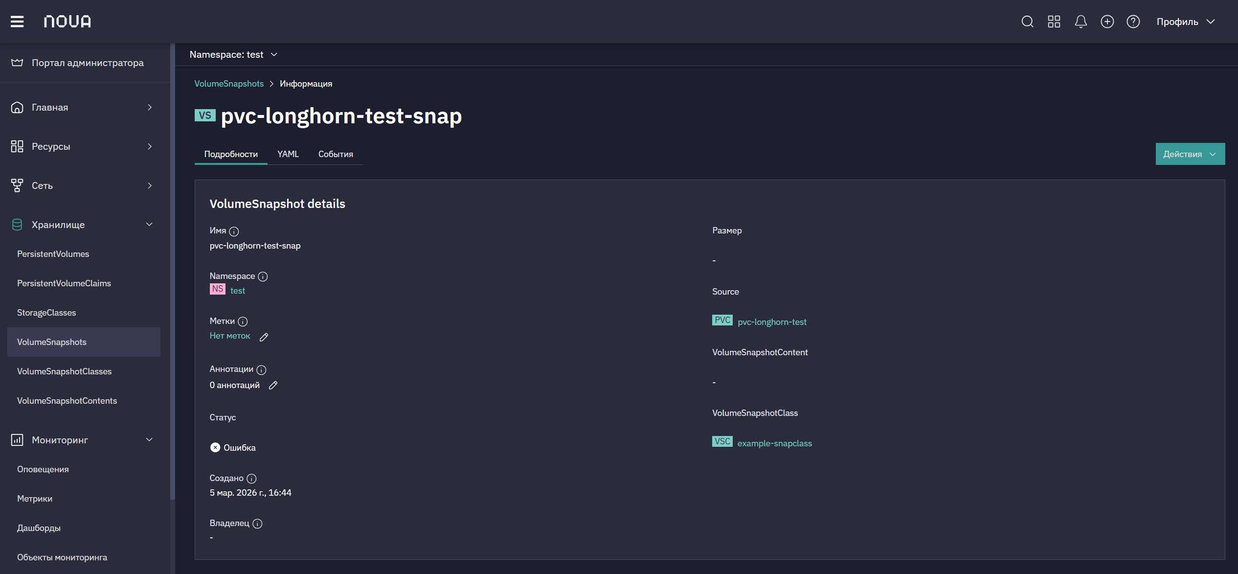This screenshot has width=1238, height=574.
Task: Click the Мониторинг chart icon
Action: click(17, 440)
